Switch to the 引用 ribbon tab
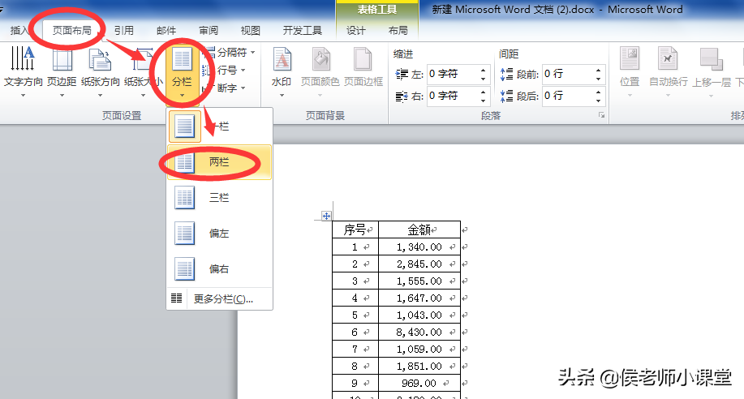The image size is (744, 399). click(x=124, y=31)
